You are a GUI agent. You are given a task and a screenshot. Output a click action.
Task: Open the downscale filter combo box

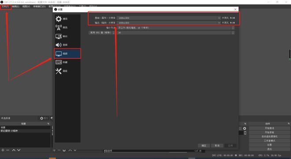(x=175, y=28)
